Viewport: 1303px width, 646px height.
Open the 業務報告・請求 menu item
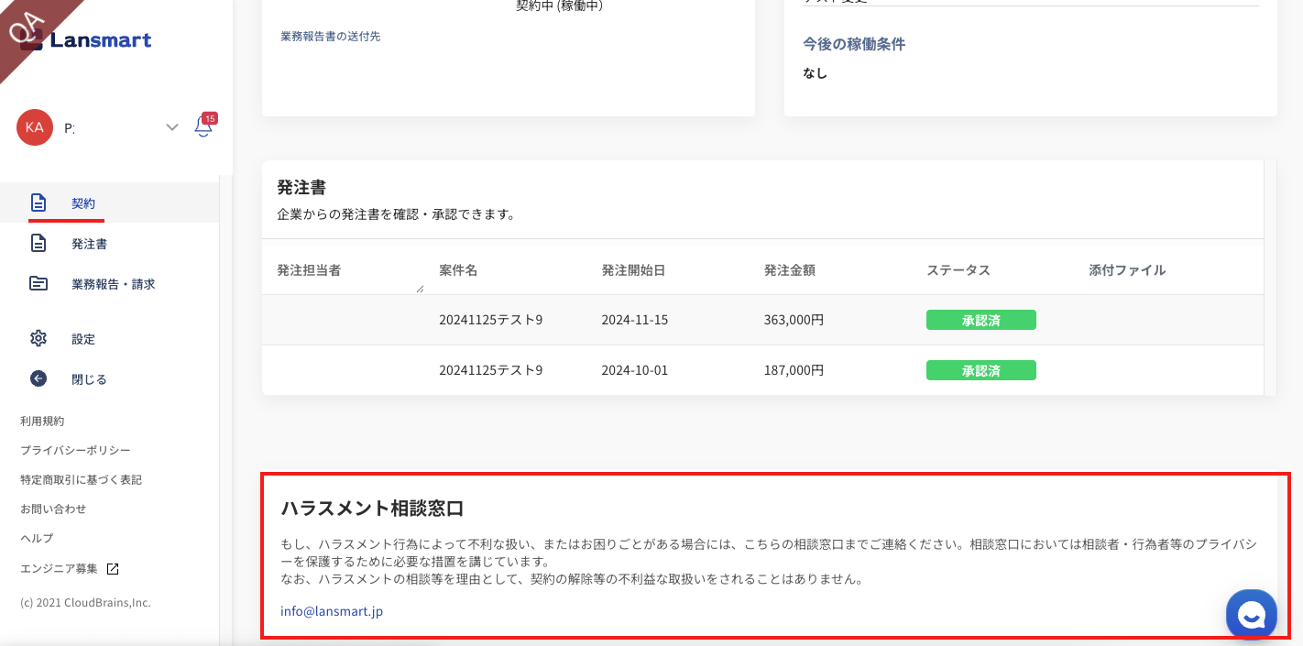click(x=114, y=284)
